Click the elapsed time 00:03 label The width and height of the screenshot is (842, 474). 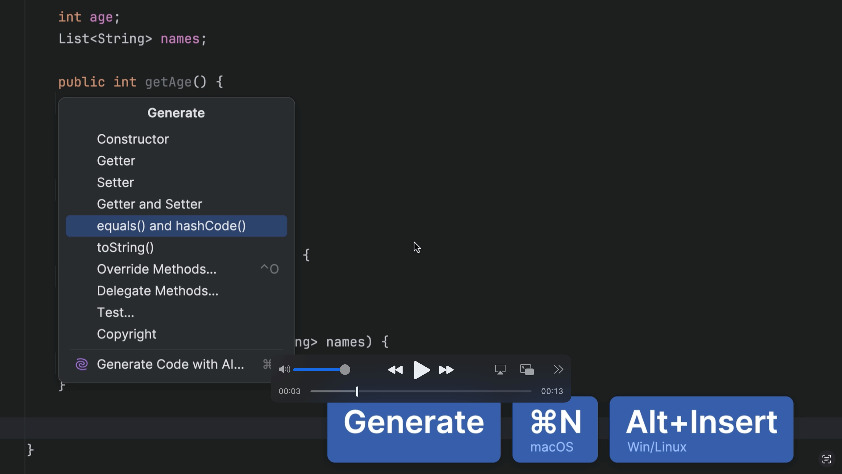coord(289,391)
